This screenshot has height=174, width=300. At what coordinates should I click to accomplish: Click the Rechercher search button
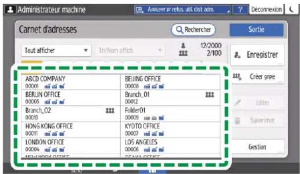point(193,30)
